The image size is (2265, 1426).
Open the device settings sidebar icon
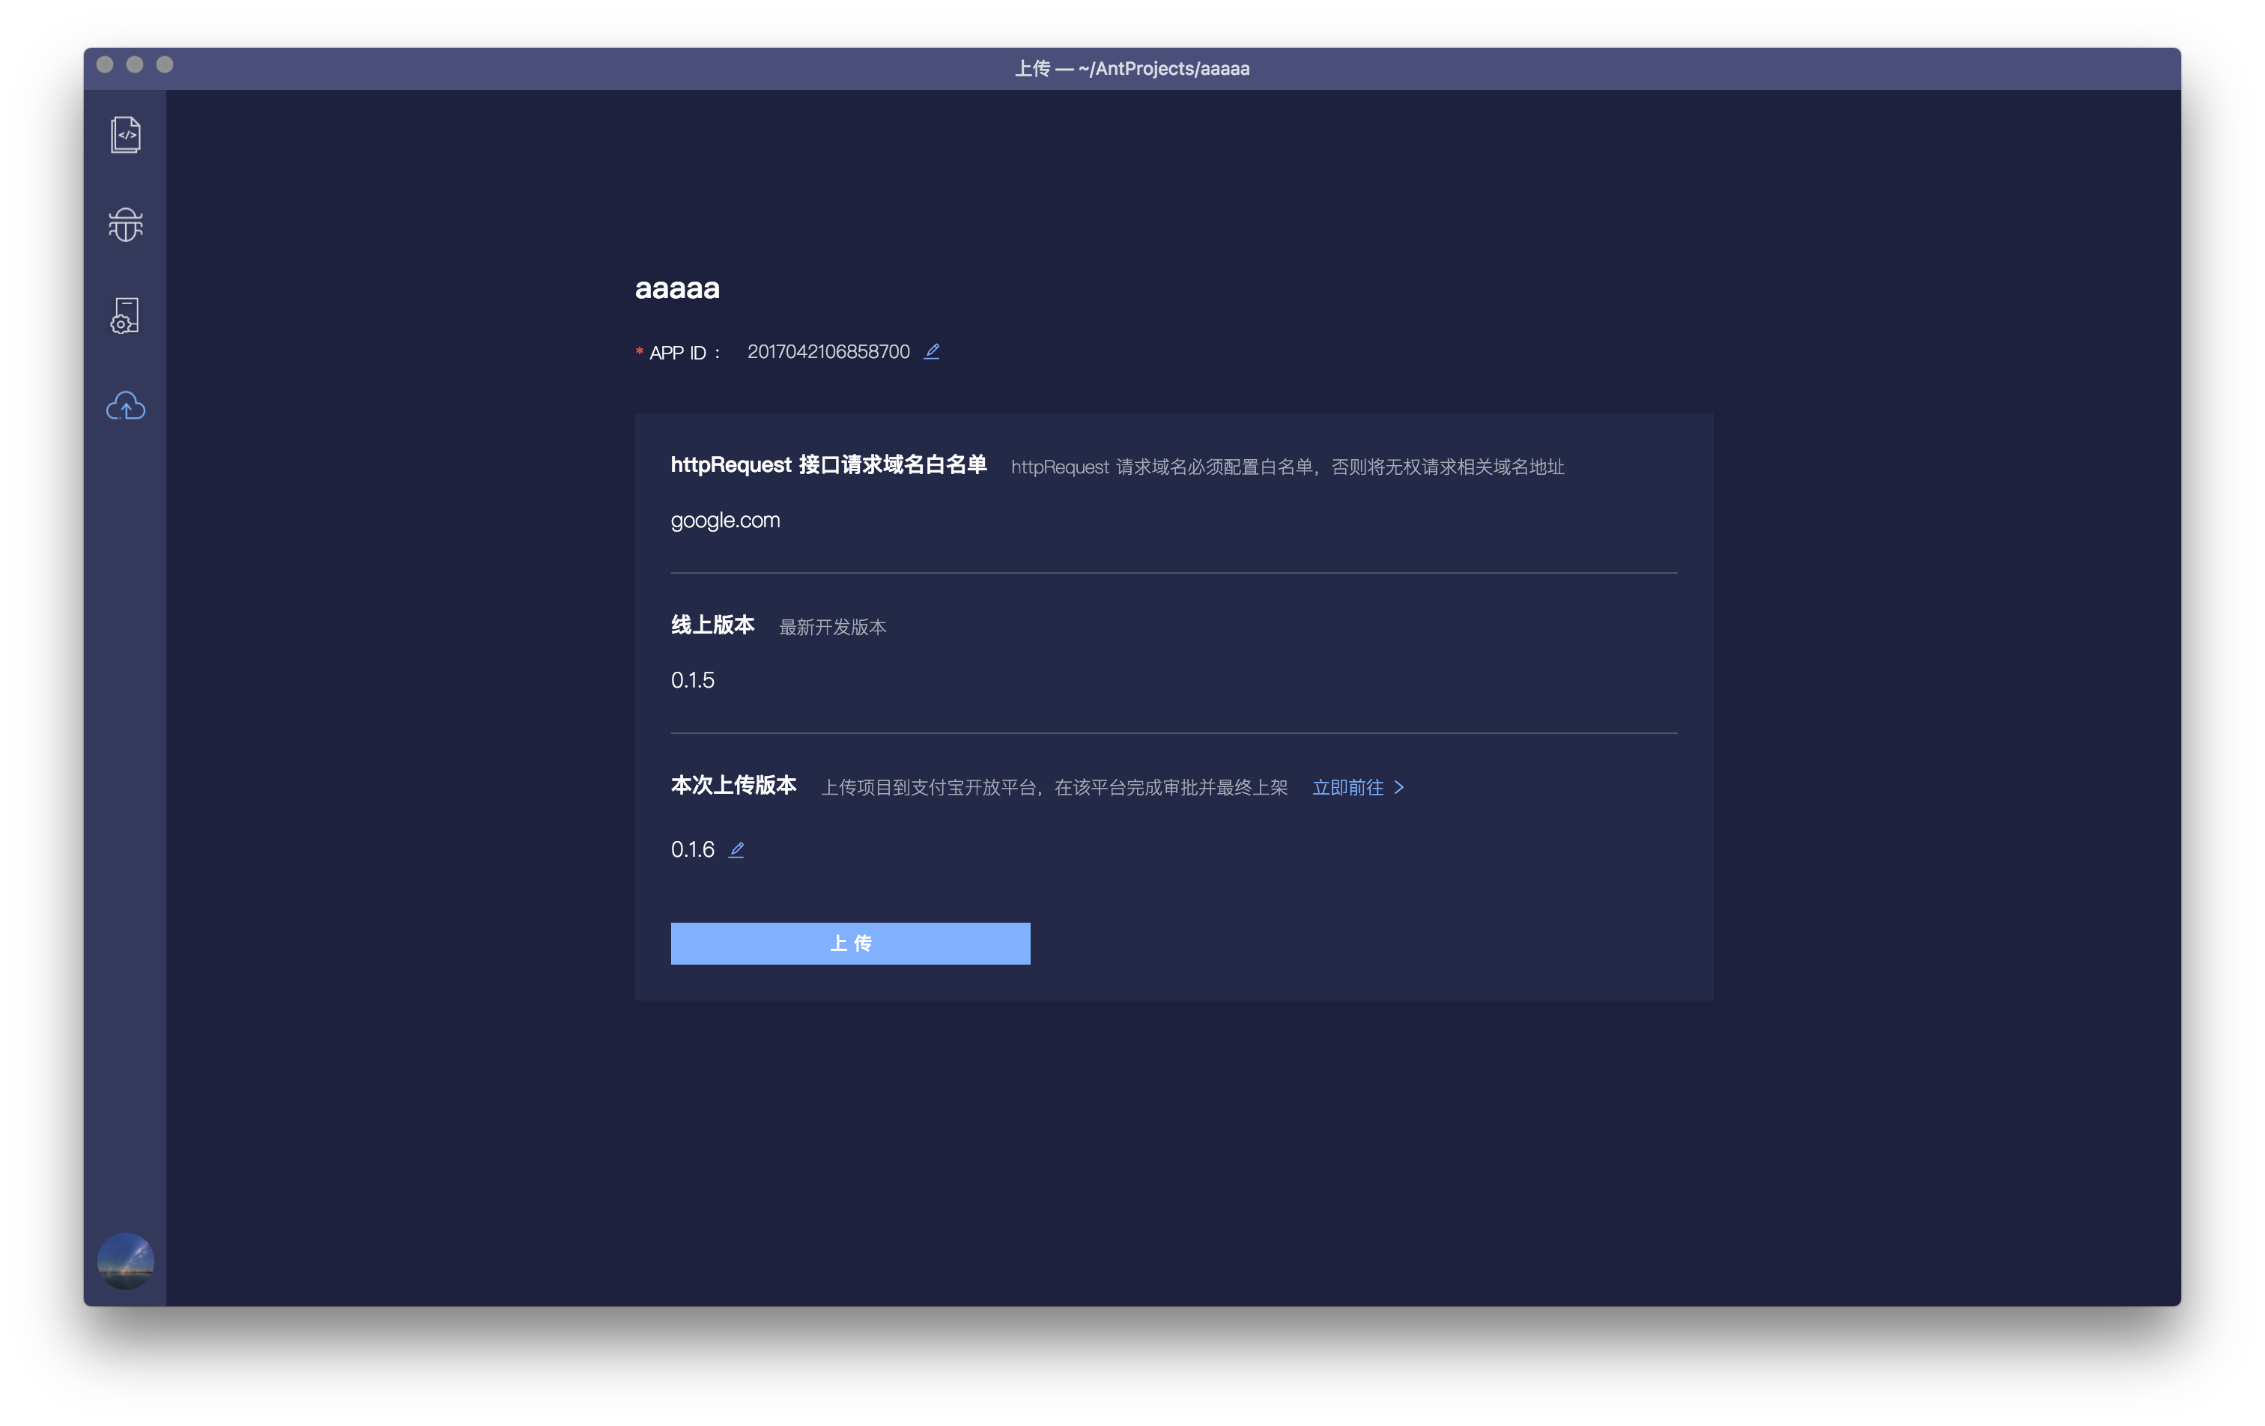(x=125, y=316)
